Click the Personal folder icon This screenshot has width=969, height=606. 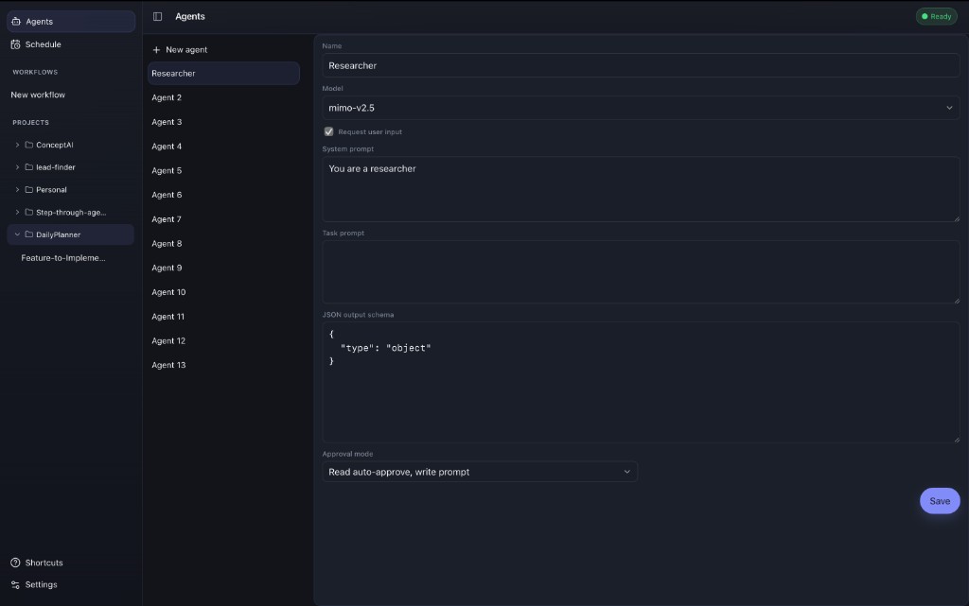[x=29, y=189]
